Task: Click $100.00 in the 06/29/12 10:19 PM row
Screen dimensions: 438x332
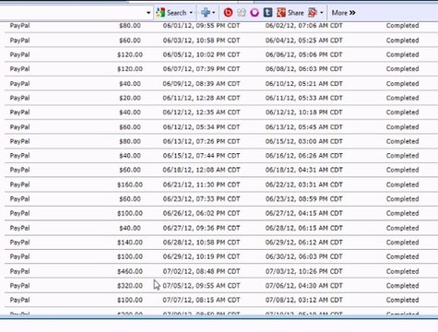Action: coord(130,256)
